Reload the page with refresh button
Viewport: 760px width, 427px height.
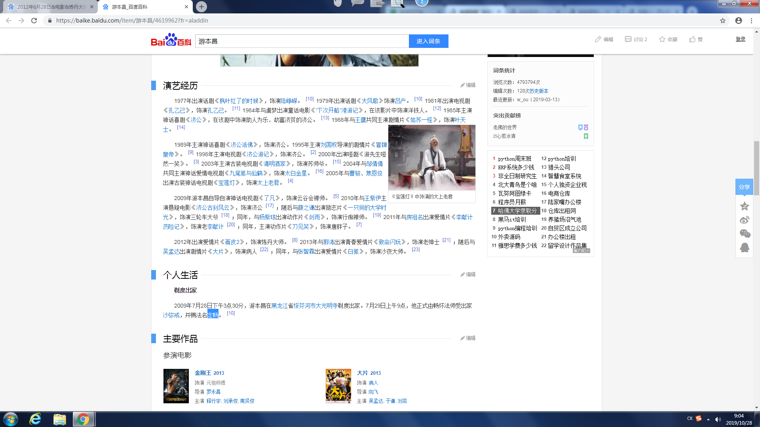tap(34, 21)
